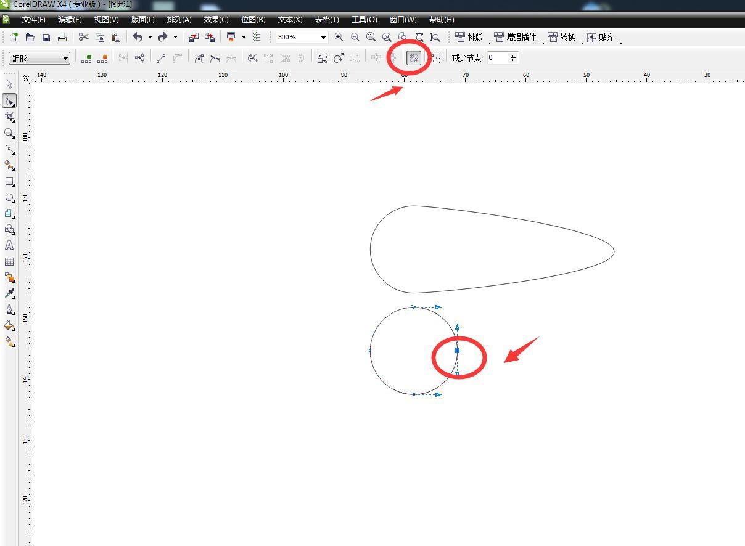Image resolution: width=745 pixels, height=546 pixels.
Task: Choose the Rectangle tool
Action: [x=9, y=182]
